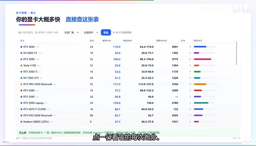Click the 118.0 decode median value

pyautogui.click(x=117, y=47)
